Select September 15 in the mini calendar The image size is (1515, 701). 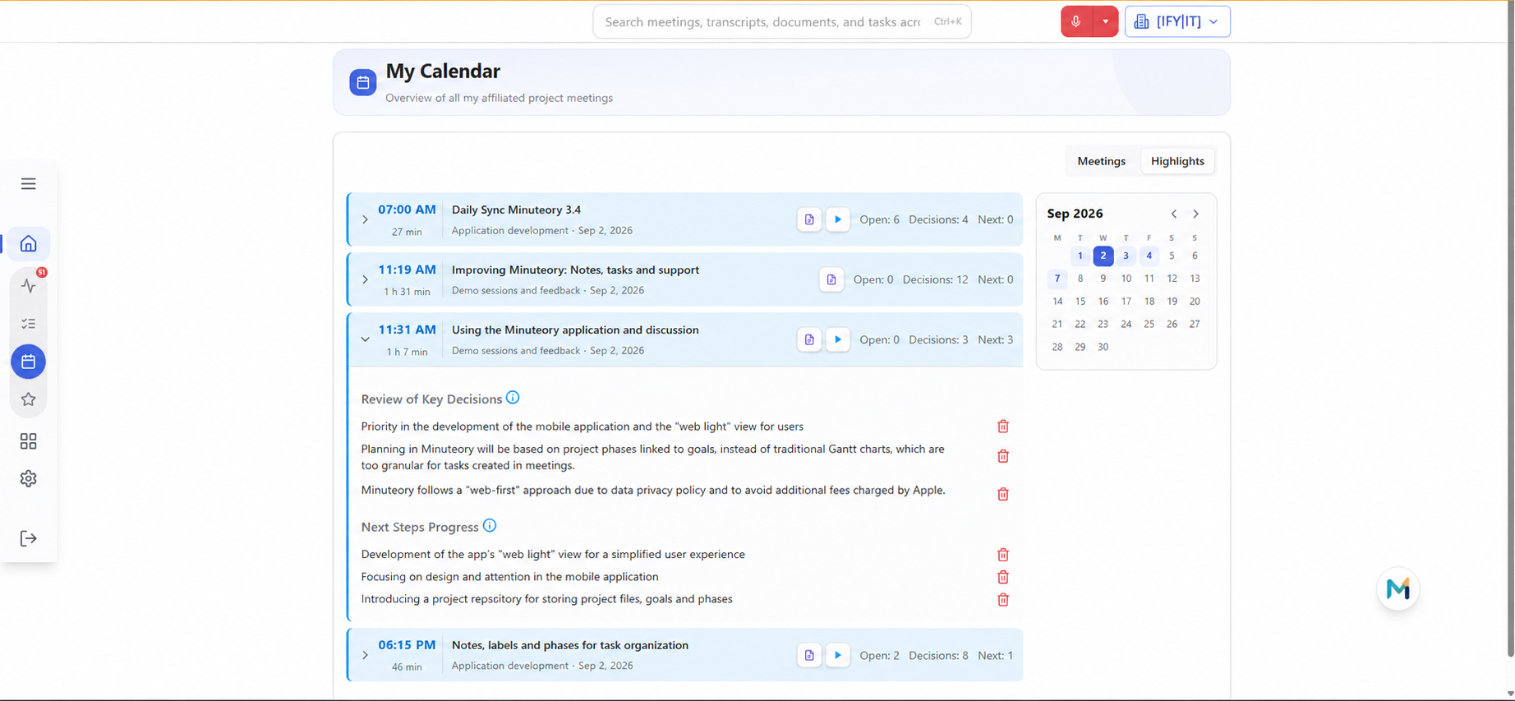point(1080,302)
